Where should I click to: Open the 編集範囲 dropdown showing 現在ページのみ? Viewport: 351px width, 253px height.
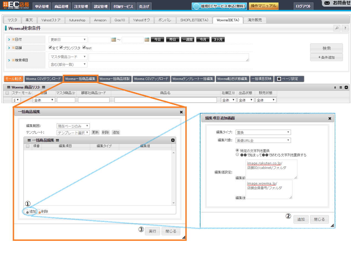pyautogui.click(x=73, y=126)
